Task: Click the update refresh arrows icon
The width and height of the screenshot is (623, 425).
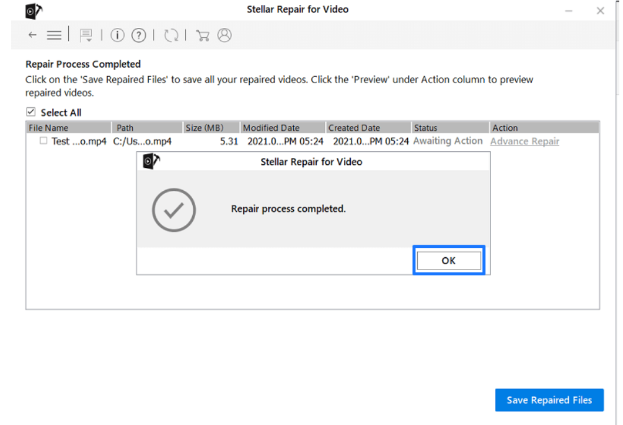Action: point(171,35)
